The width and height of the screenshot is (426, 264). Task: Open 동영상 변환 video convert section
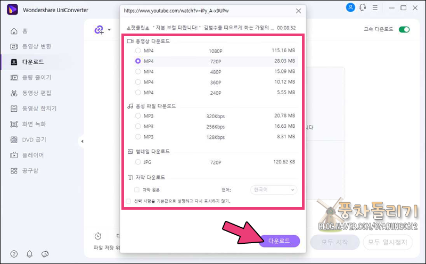coord(31,46)
